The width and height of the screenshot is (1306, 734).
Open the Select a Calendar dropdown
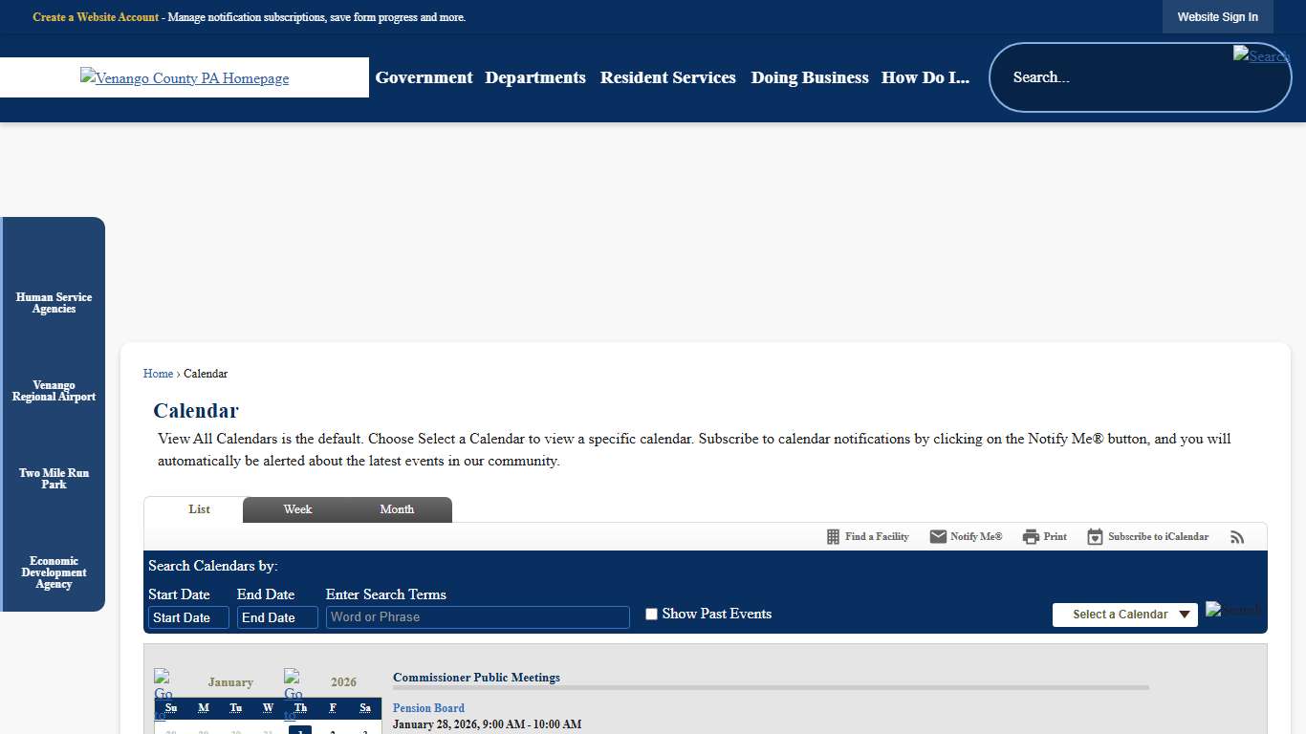1124,615
